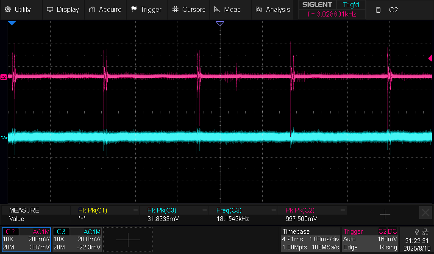The height and width of the screenshot is (254, 434).
Task: Close the MEASURE panel with X
Action: click(425, 213)
